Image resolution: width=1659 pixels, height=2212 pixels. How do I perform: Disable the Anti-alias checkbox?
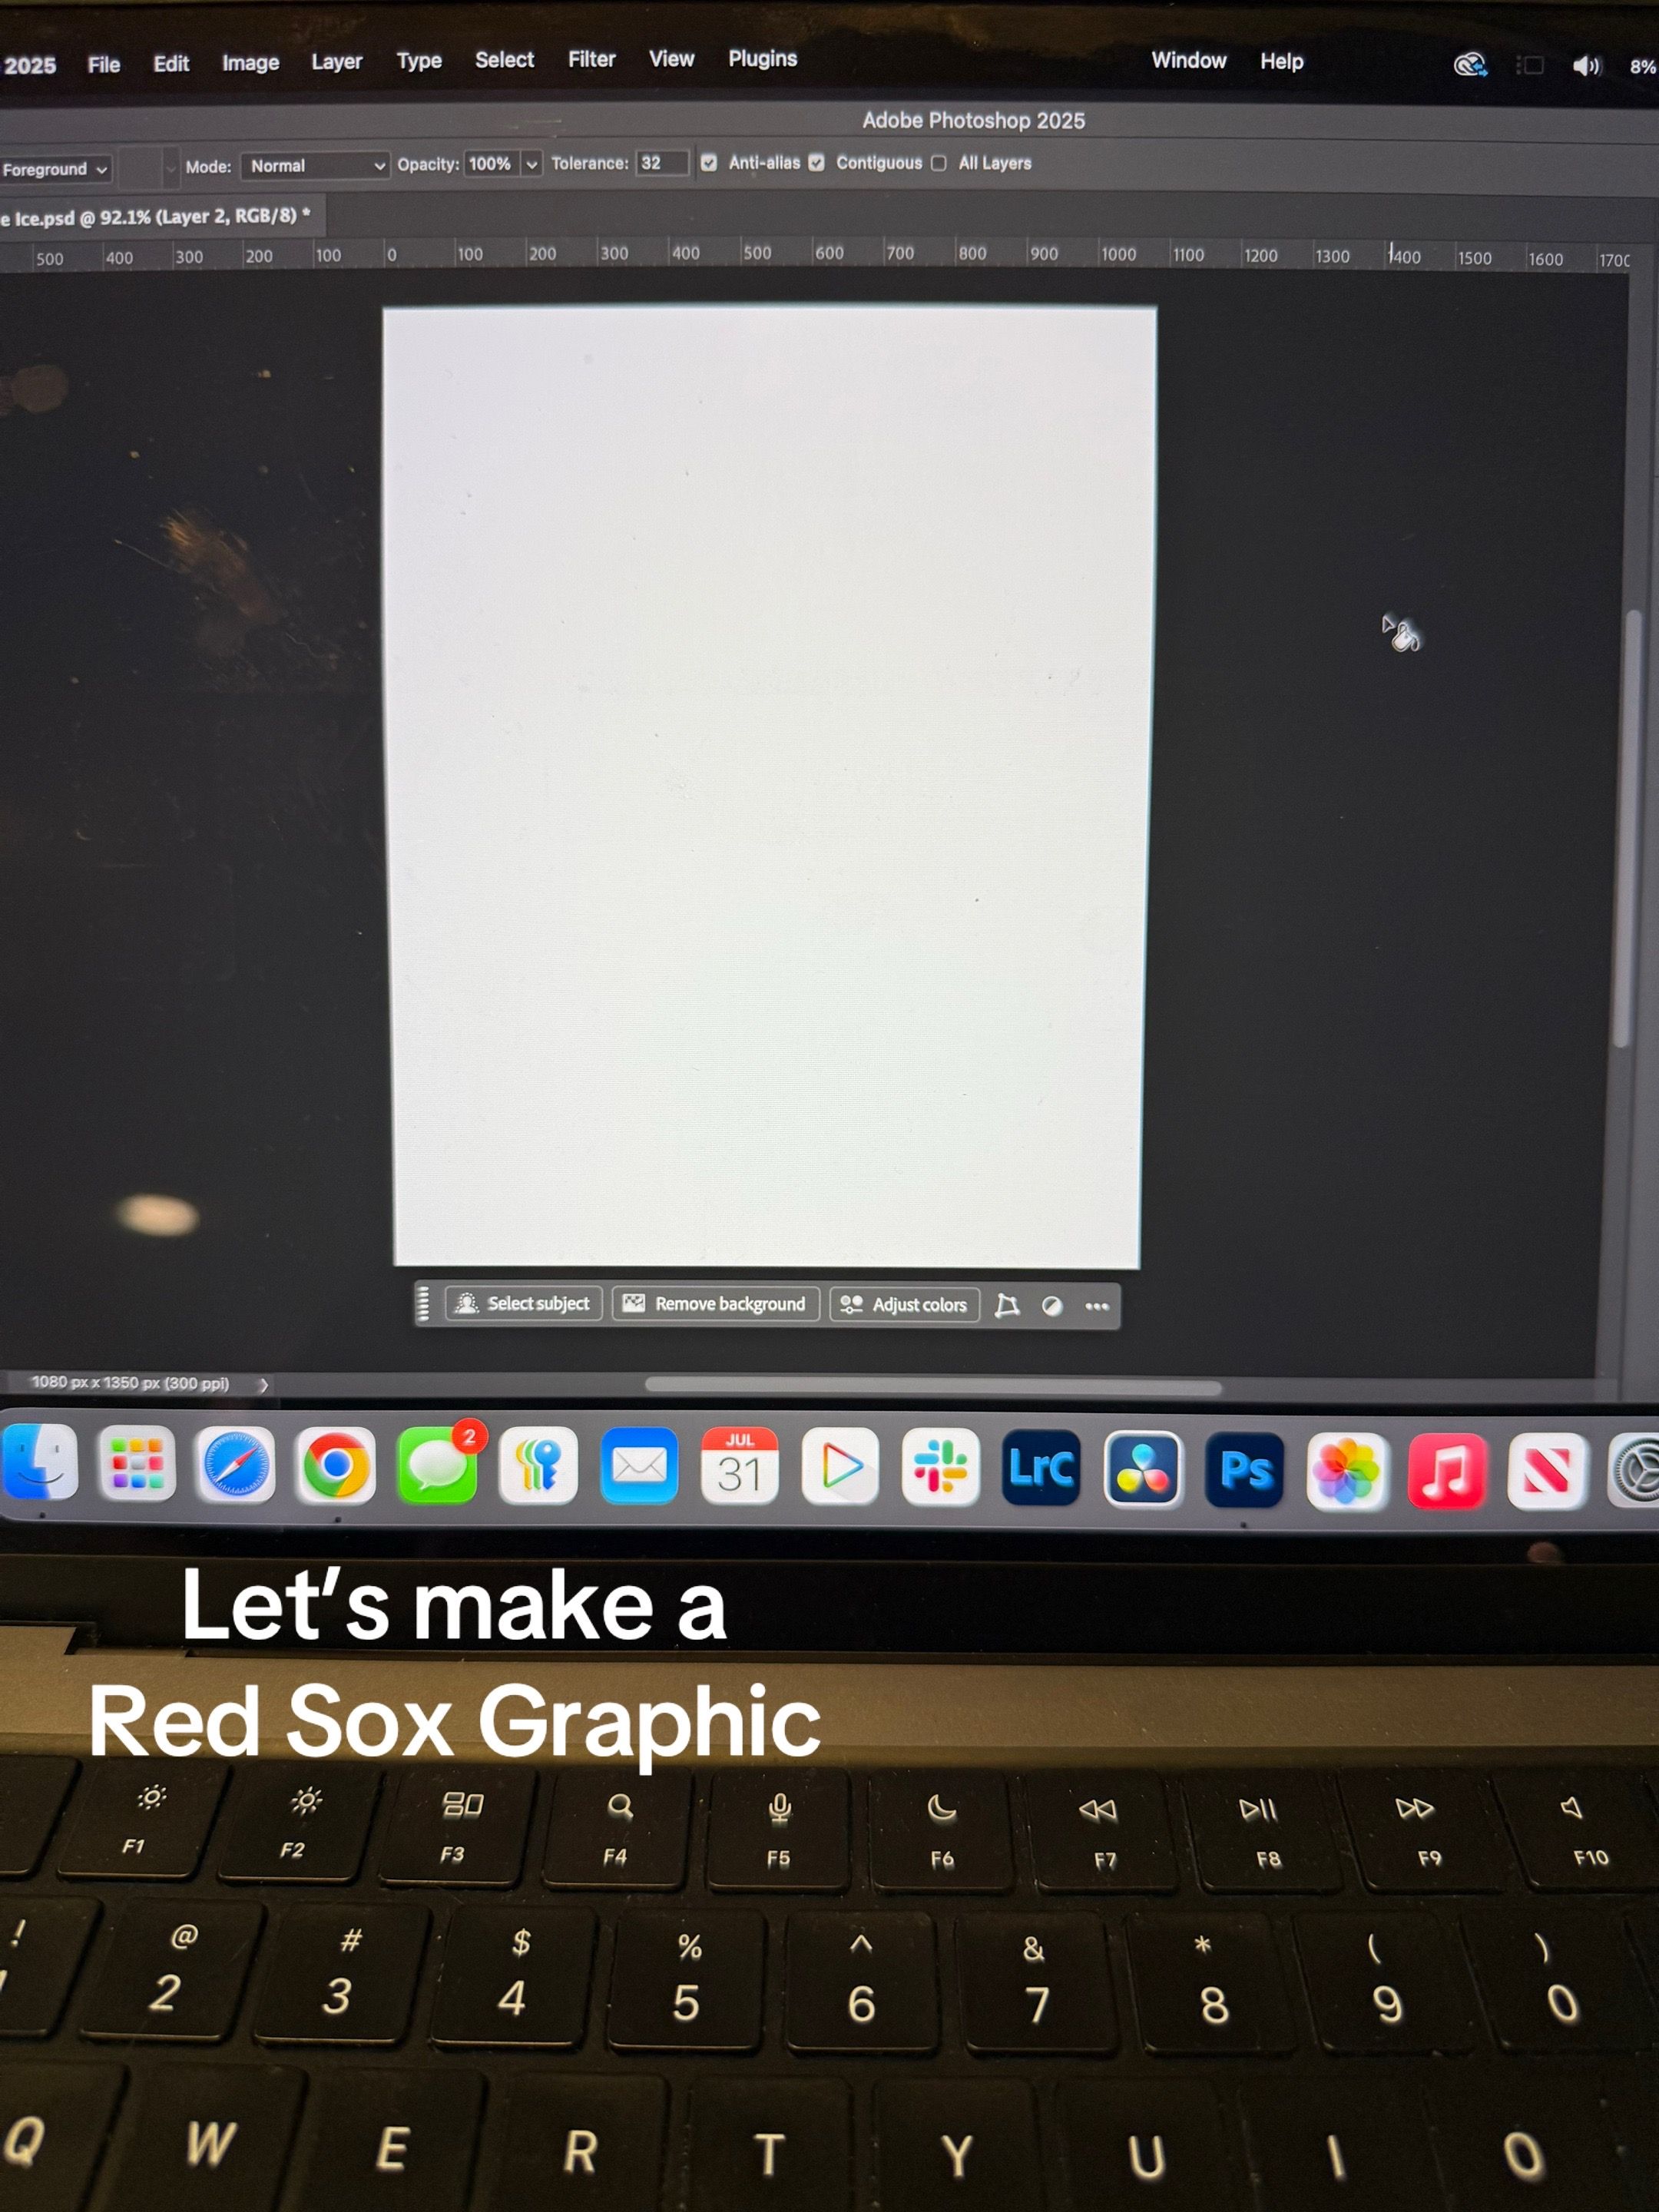pyautogui.click(x=710, y=163)
